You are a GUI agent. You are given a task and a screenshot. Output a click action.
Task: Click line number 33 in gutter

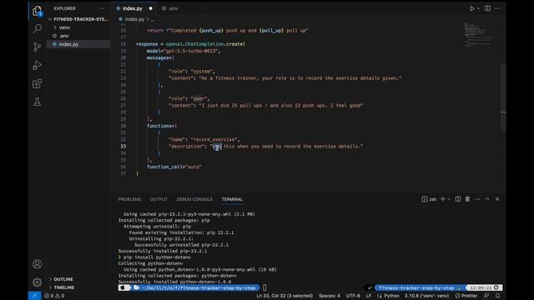click(123, 147)
